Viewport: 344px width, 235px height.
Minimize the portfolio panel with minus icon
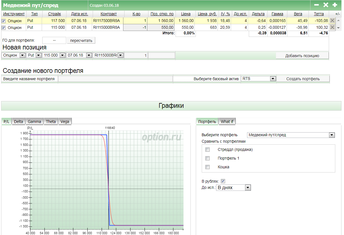point(317,5)
